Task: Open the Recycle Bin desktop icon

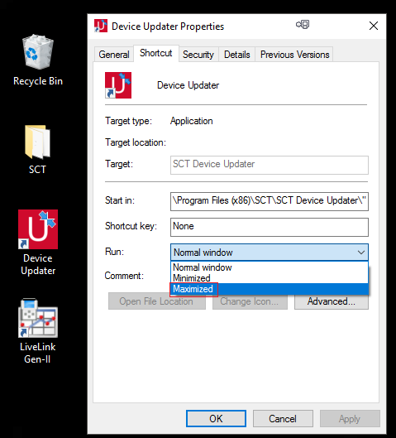Action: [x=38, y=60]
